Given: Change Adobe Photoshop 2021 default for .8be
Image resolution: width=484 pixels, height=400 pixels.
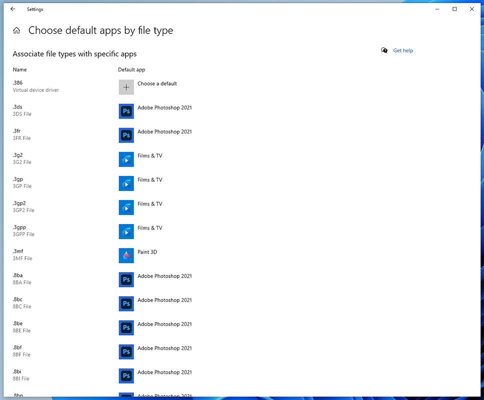Looking at the screenshot, I should (164, 324).
